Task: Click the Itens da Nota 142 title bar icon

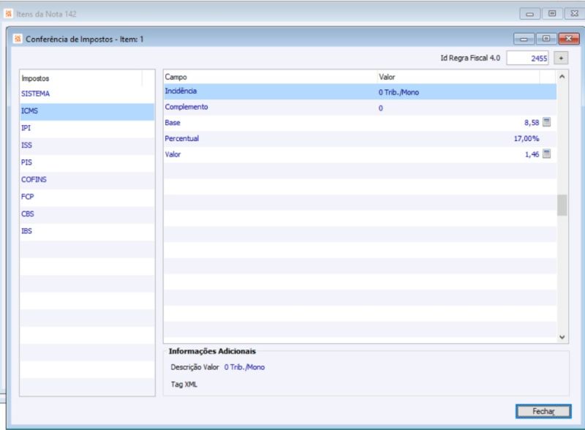Action: click(x=9, y=14)
